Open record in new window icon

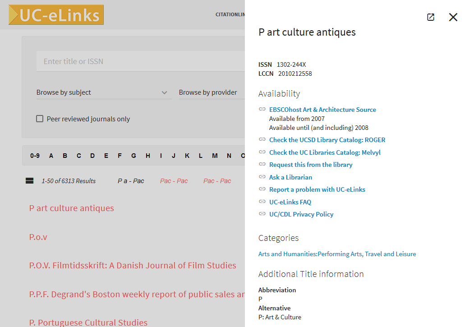(430, 17)
